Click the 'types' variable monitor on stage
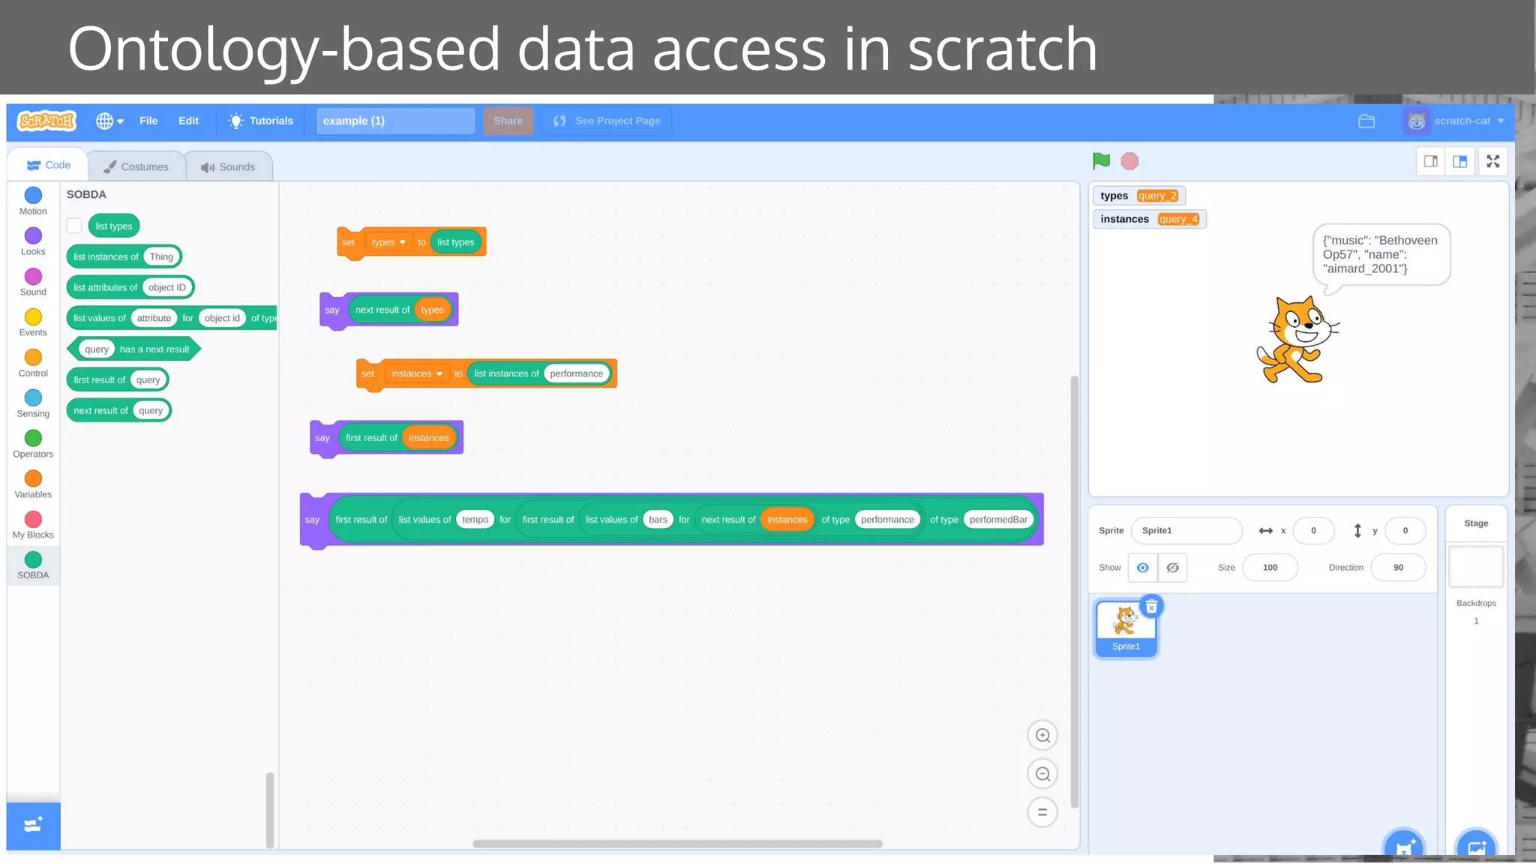This screenshot has width=1536, height=864. coord(1139,196)
